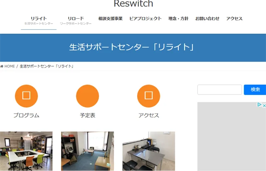The image size is (266, 171).
Task: Close the ad with the X icon
Action: coord(264,105)
